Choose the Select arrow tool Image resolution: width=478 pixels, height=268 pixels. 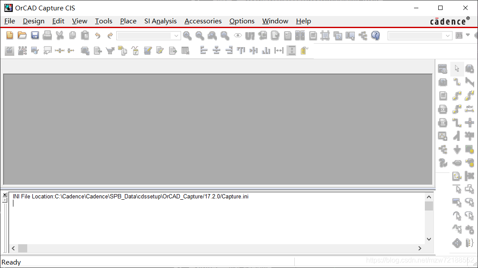(x=457, y=68)
